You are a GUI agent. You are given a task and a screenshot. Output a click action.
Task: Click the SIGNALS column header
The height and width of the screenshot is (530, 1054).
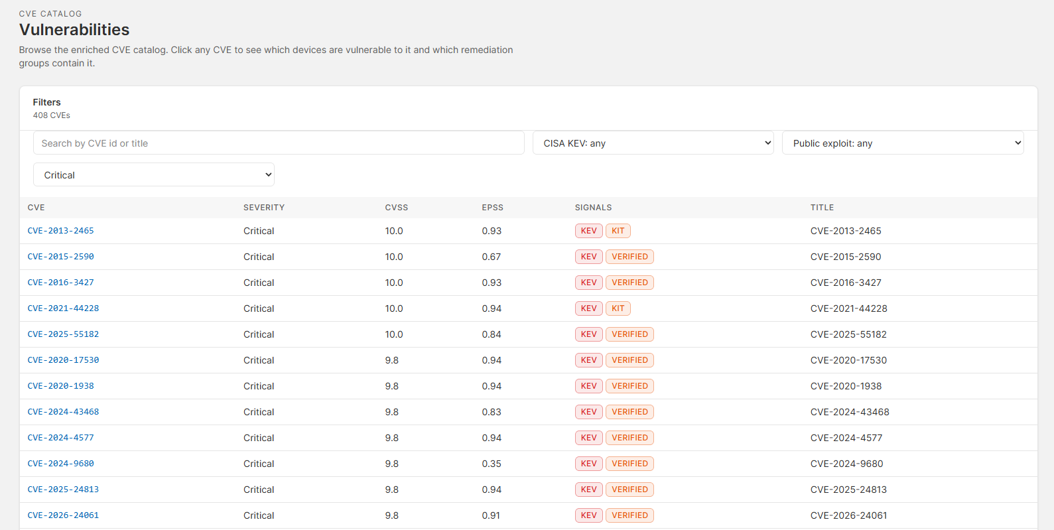[594, 208]
